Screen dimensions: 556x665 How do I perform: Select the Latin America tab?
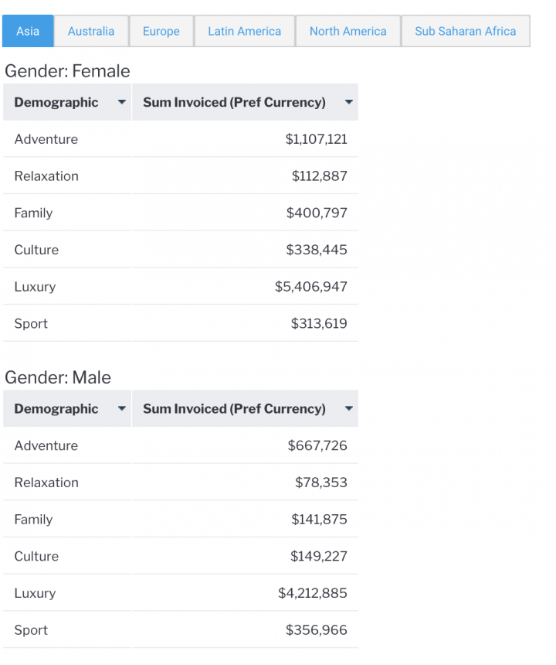[244, 31]
